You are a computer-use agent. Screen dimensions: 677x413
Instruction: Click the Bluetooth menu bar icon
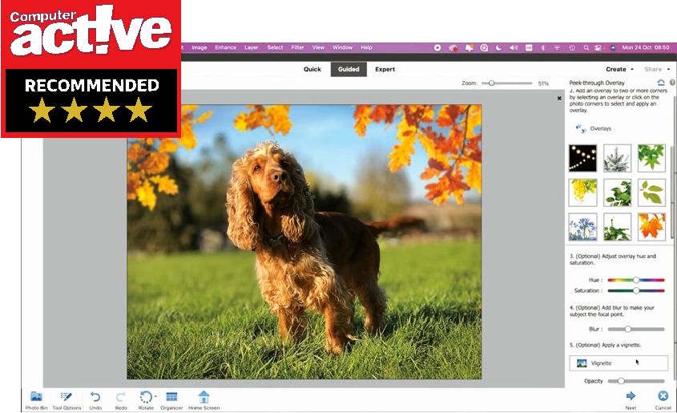543,48
